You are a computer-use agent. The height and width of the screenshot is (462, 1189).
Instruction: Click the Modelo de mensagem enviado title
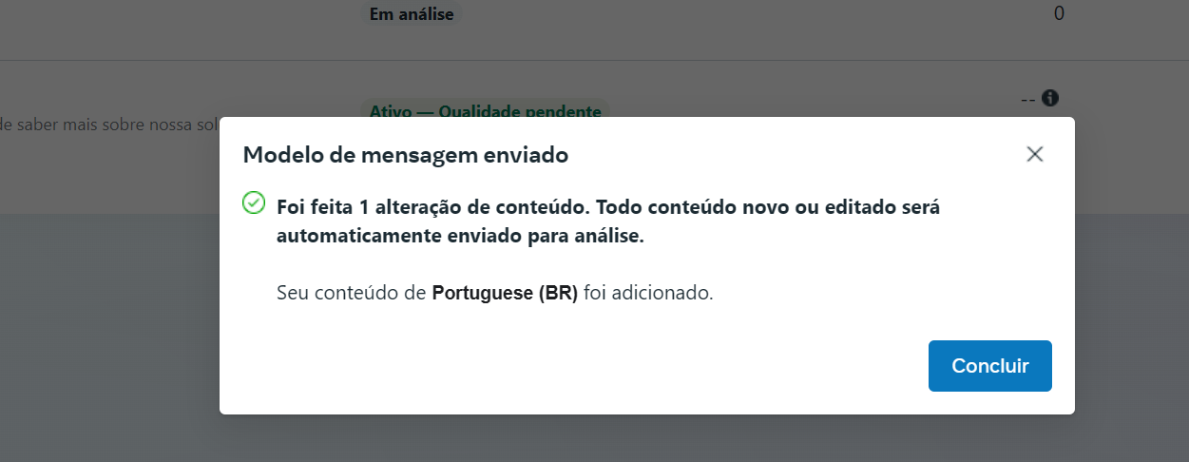tap(406, 154)
